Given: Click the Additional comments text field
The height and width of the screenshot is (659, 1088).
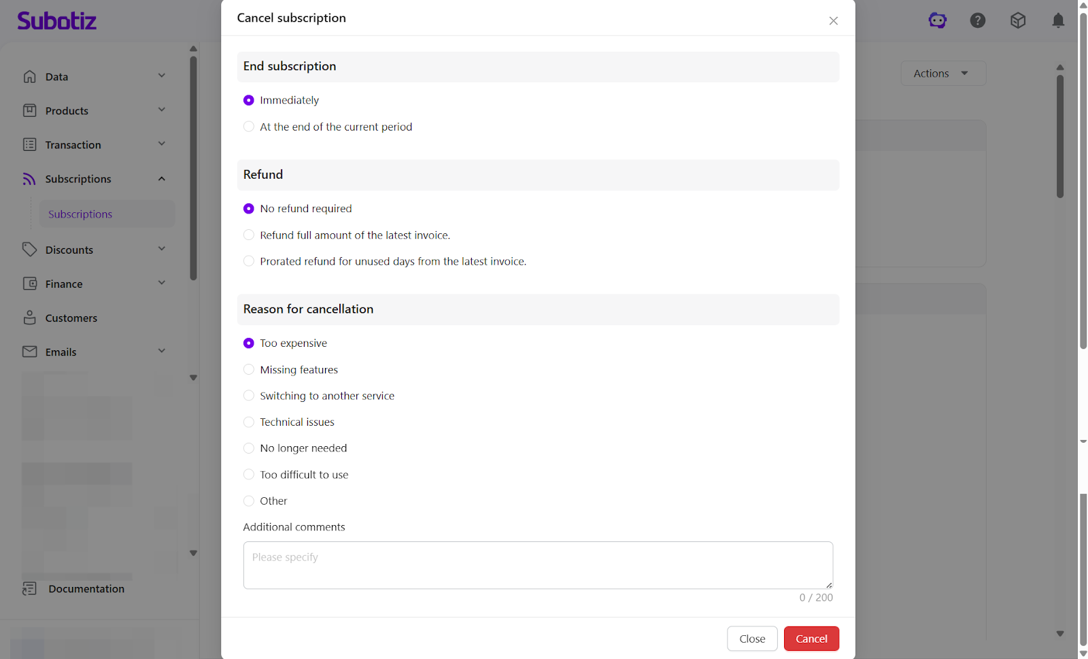Looking at the screenshot, I should [x=537, y=564].
